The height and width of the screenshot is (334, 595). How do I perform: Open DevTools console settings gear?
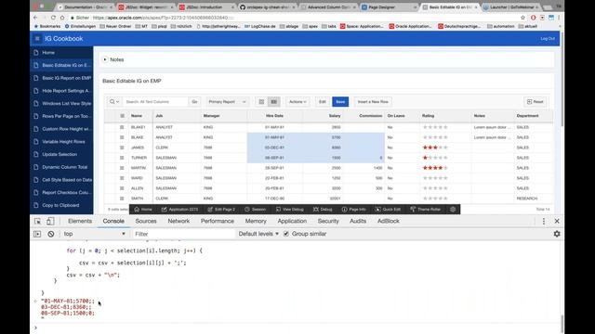pos(557,234)
